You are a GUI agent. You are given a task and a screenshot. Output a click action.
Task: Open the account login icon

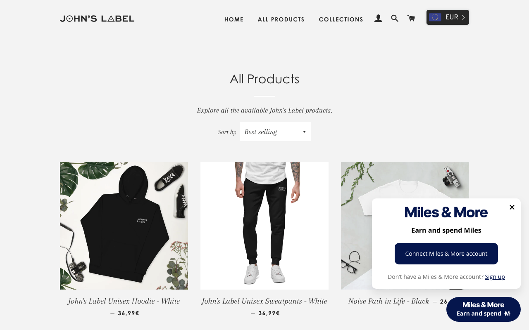[x=378, y=19]
